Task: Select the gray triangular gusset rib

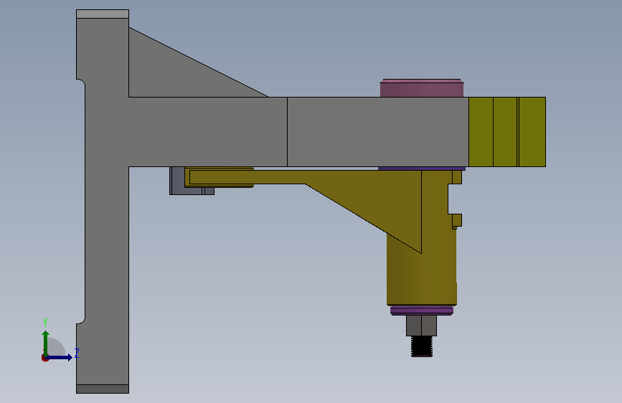Action: pyautogui.click(x=174, y=73)
